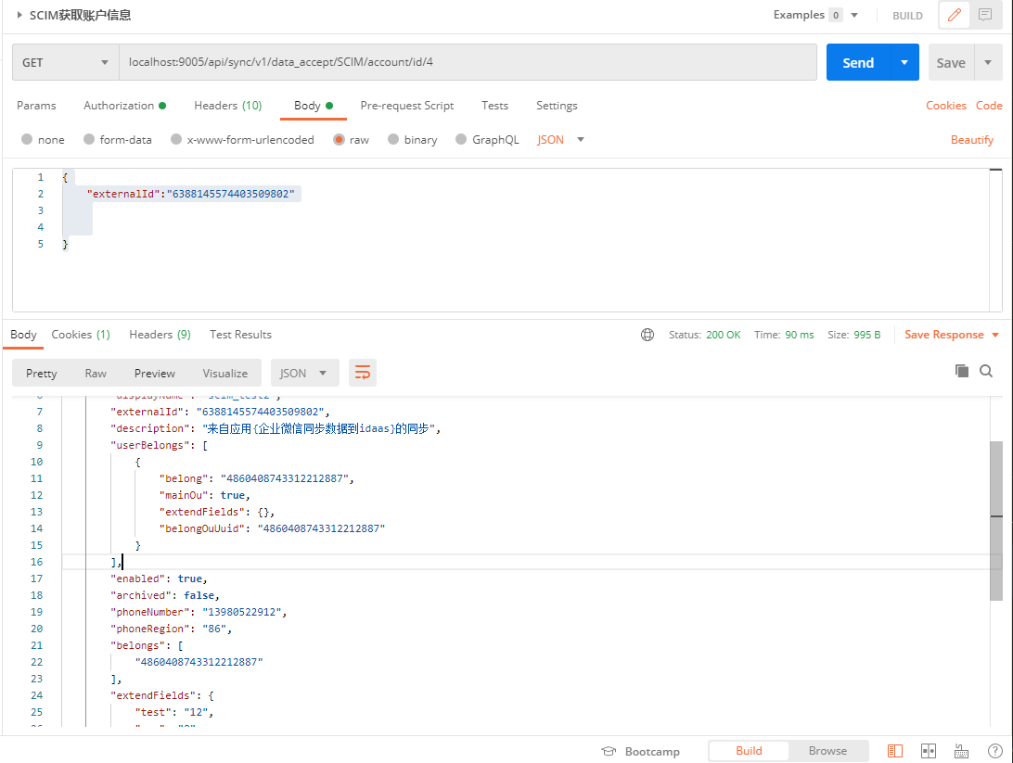The image size is (1013, 763).
Task: Click the Beautify link
Action: click(971, 140)
